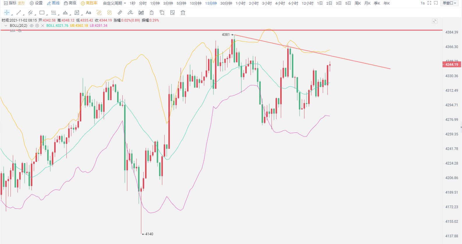
Task: Enter fullscreen chart mode
Action: 429,3
